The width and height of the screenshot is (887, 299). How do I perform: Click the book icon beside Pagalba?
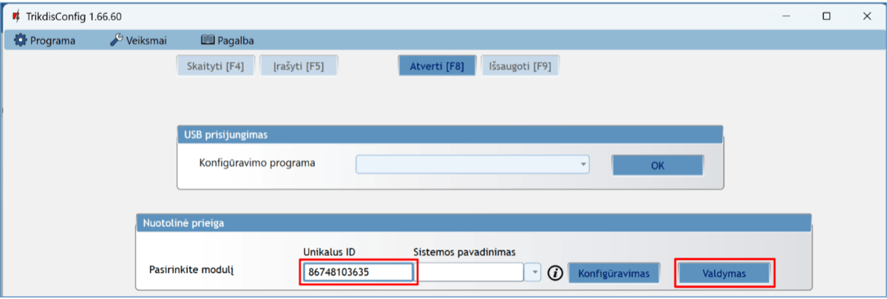(207, 41)
